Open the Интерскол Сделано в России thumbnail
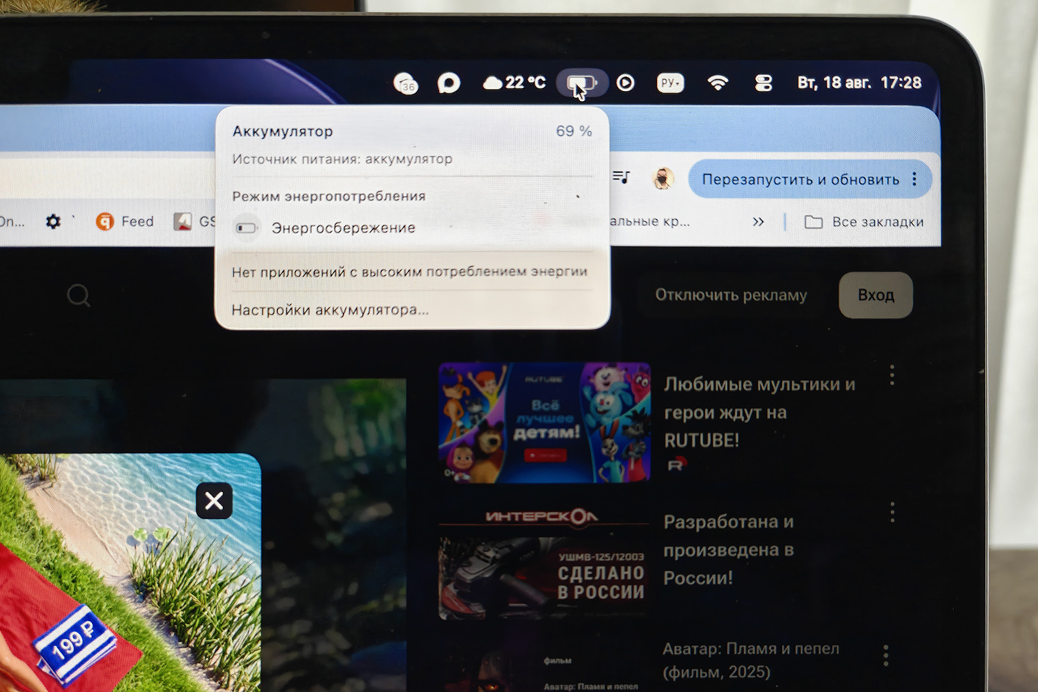 coord(544,564)
